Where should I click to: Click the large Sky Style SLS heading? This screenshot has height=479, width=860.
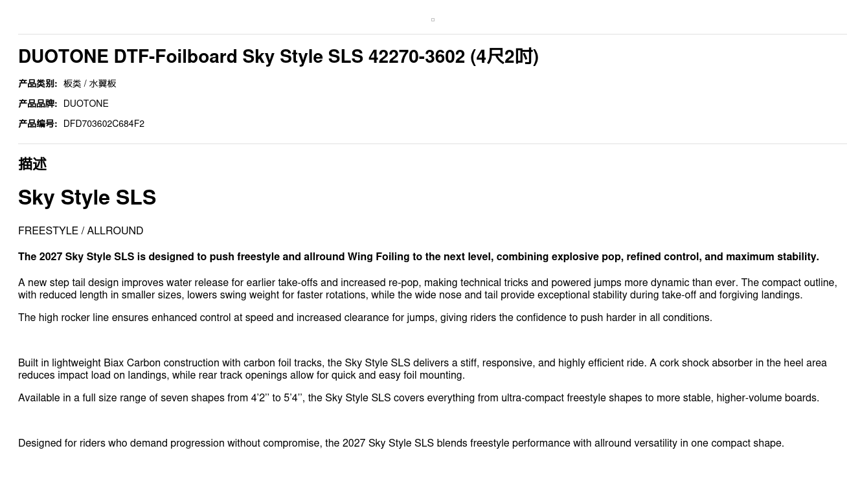[87, 197]
